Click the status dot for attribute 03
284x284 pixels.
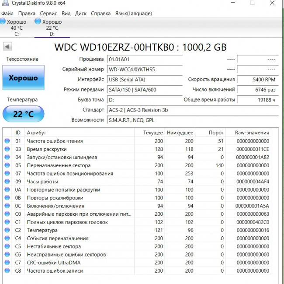click(x=7, y=149)
